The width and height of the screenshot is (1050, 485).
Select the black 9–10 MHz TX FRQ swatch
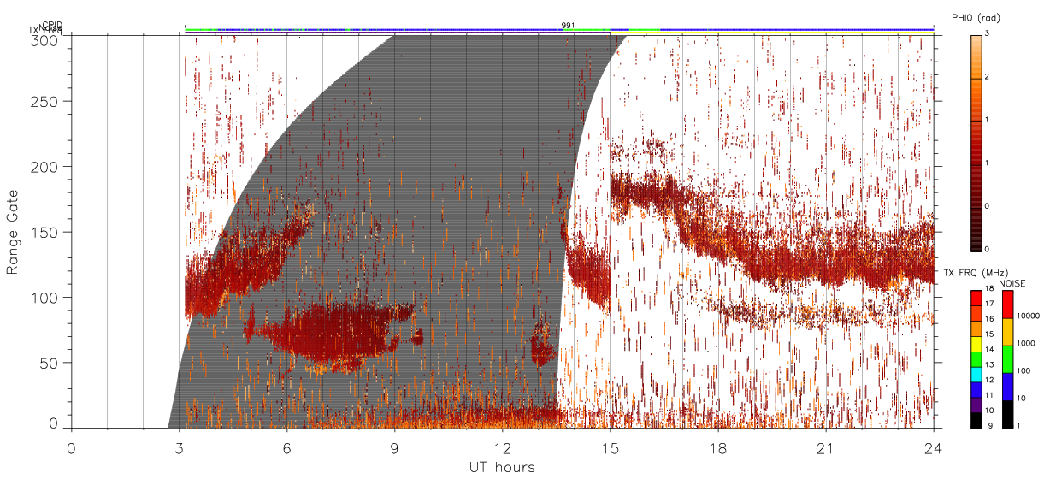[x=976, y=420]
